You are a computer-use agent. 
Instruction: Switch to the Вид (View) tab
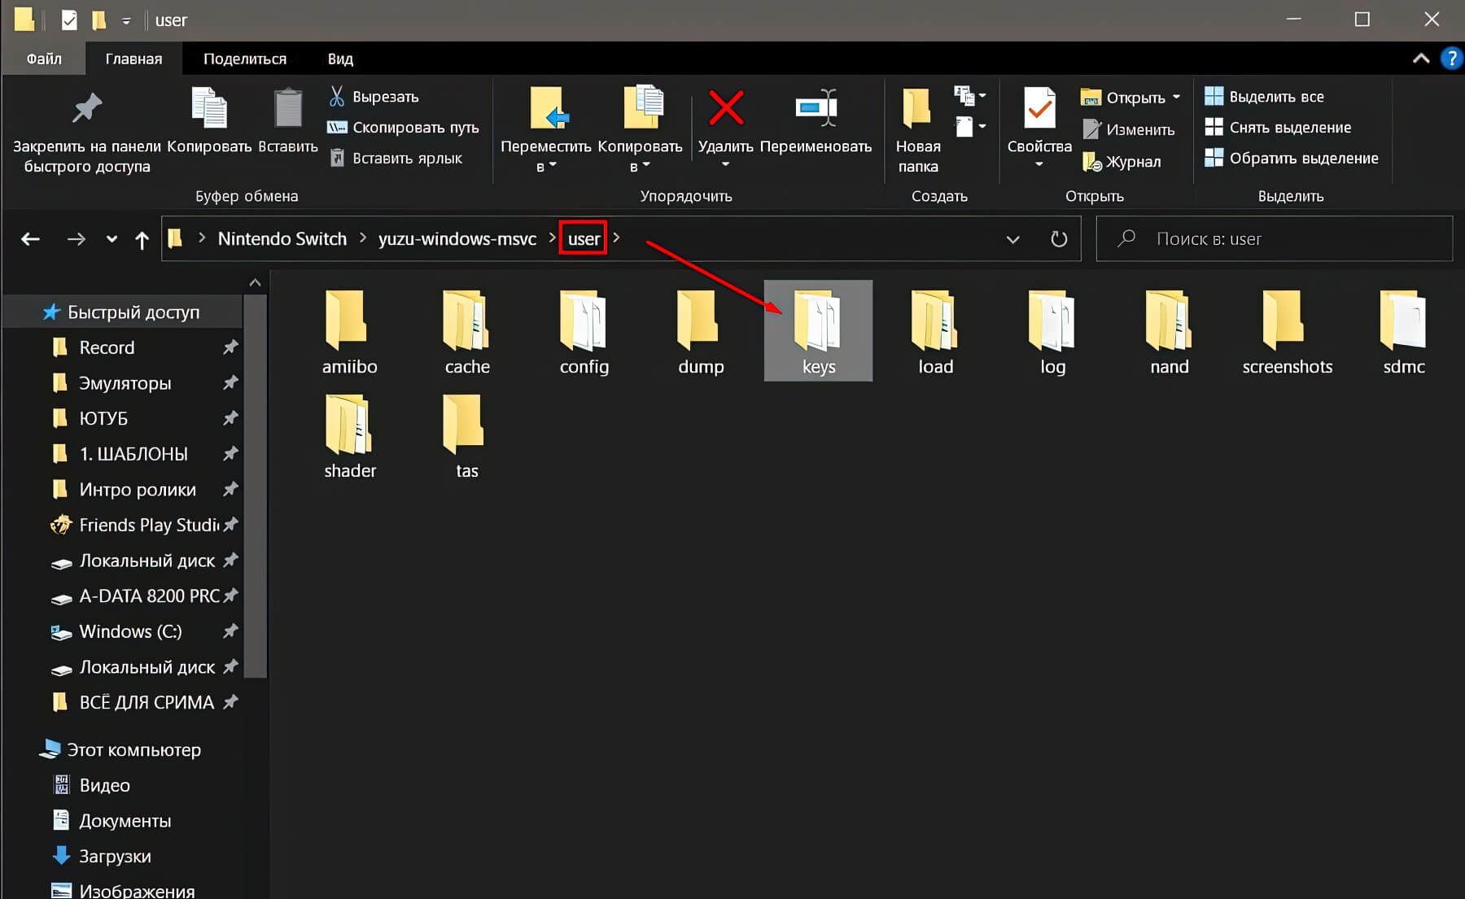tap(340, 59)
